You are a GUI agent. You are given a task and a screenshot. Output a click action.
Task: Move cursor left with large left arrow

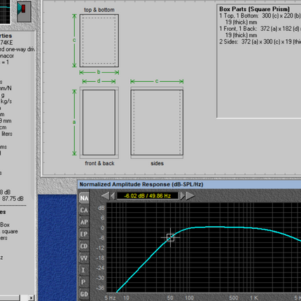[x=106, y=196]
